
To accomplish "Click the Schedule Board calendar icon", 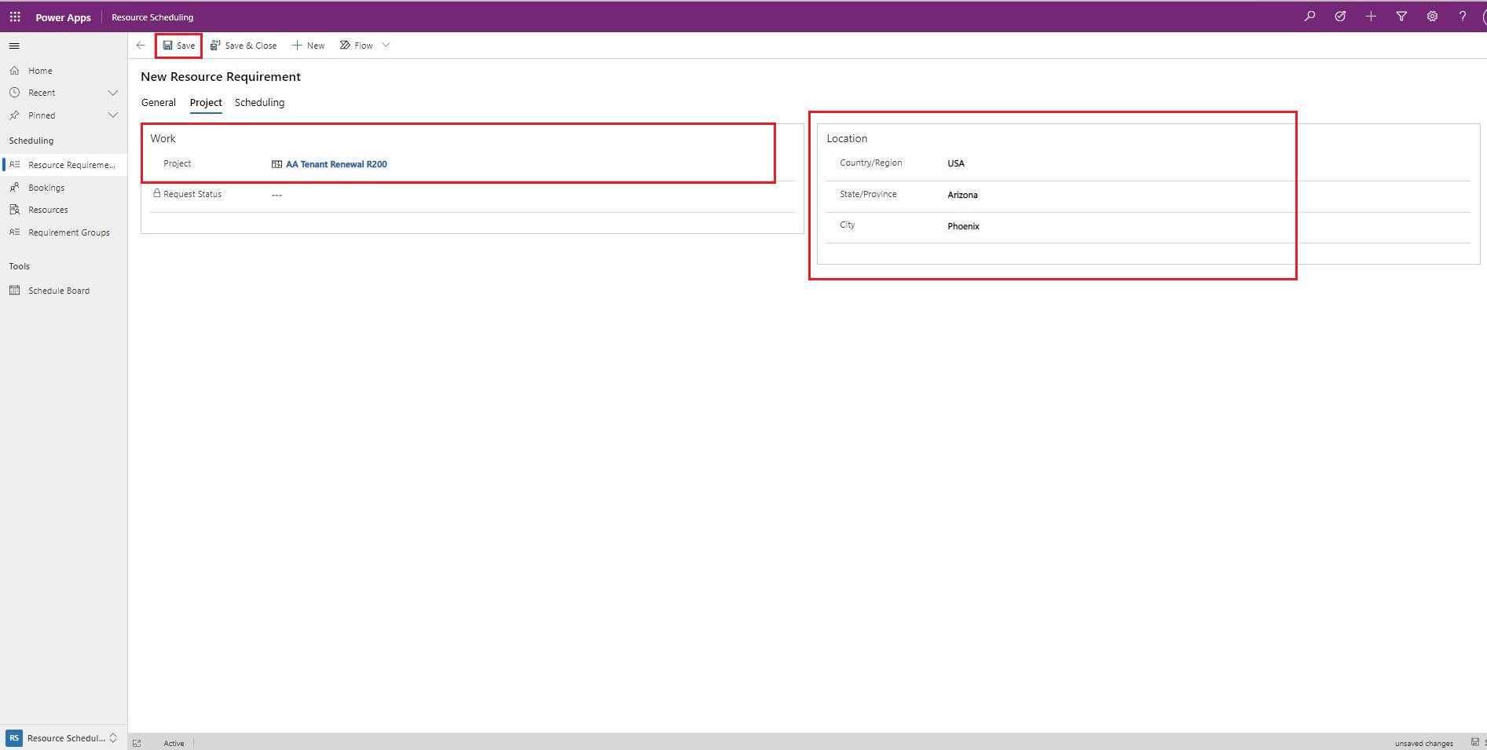I will [x=14, y=291].
